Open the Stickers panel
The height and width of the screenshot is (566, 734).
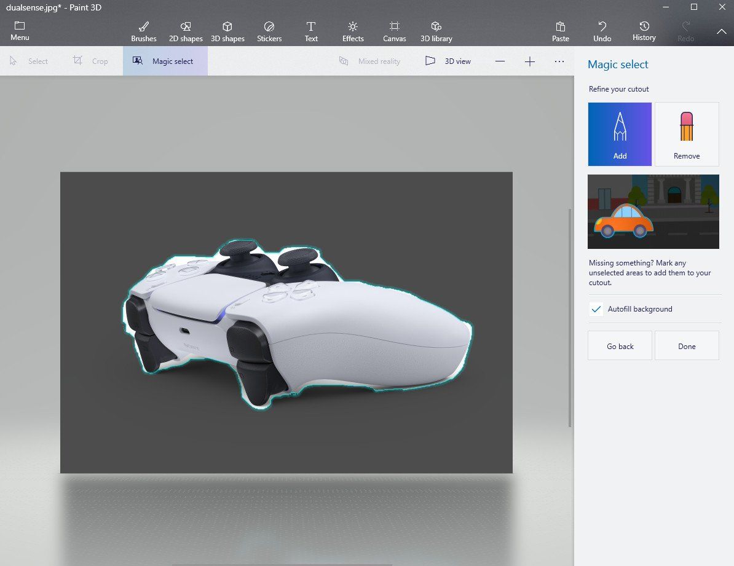269,32
